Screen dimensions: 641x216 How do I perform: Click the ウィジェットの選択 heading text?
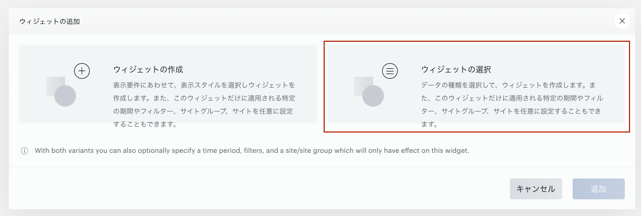(x=456, y=69)
